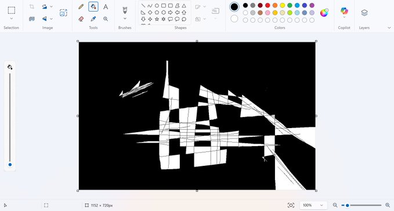This screenshot has height=211, width=394.
Task: Click the Copilot icon
Action: 344,11
